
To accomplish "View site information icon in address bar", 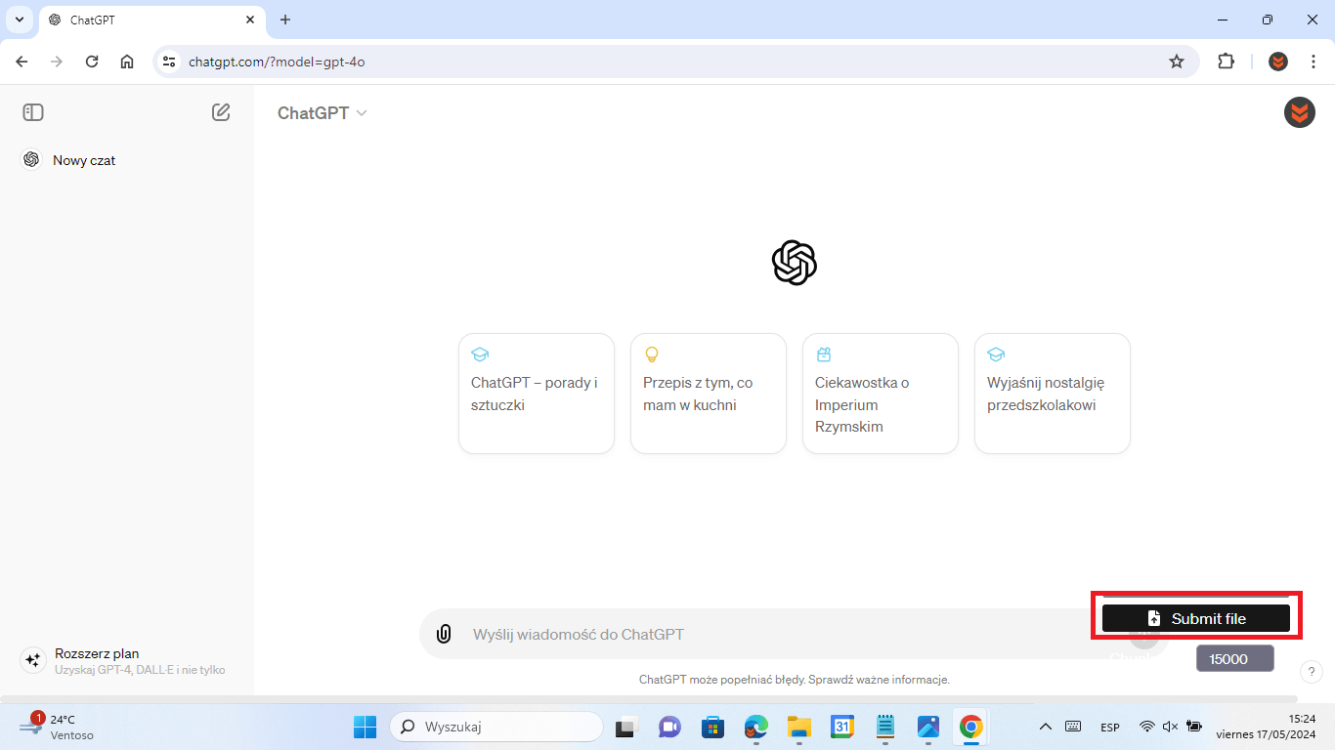I will [x=169, y=62].
